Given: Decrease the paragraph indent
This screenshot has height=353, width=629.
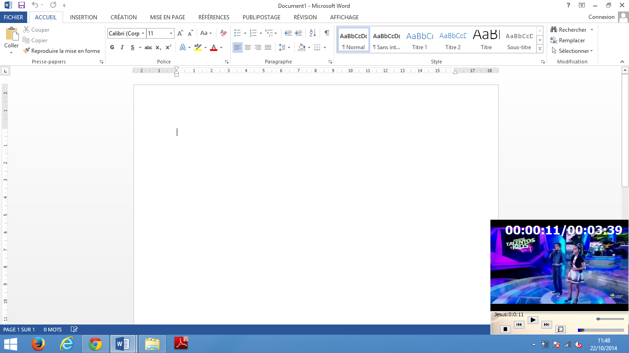Looking at the screenshot, I should pyautogui.click(x=288, y=33).
